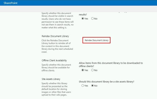Click the 'library should be available for offline clients' description
157x99 pixels.
pos(56,68)
